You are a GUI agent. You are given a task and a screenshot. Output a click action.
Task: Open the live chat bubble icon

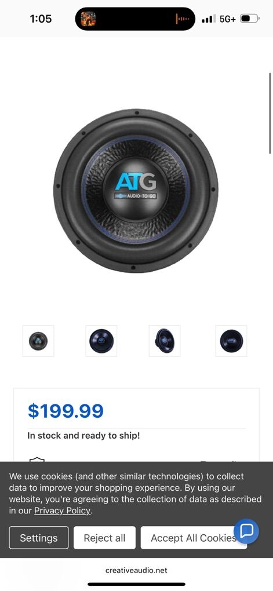coord(246,531)
